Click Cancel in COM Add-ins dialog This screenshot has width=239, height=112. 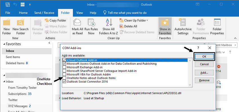tap(204, 64)
